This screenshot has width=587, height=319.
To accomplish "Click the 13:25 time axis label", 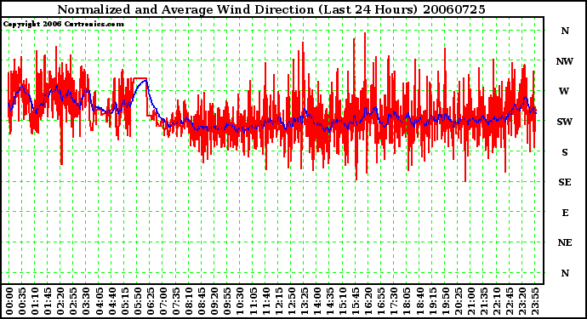I will tap(304, 301).
